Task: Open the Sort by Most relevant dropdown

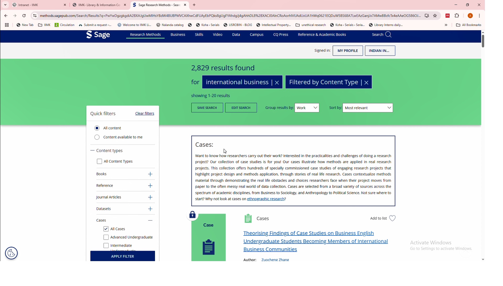Action: click(367, 108)
